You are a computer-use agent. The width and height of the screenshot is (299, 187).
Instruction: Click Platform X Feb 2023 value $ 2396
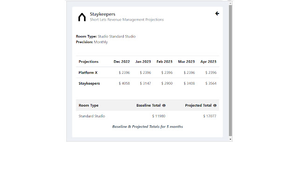(167, 72)
